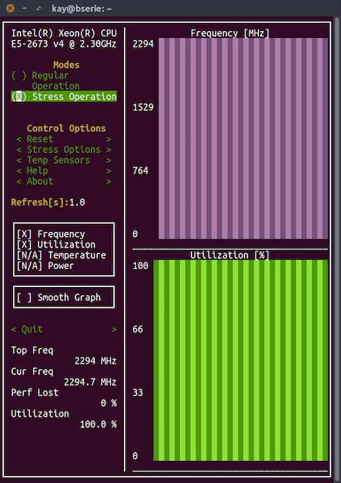
Task: Click the Refresh[s] 1.0 value field
Action: click(77, 202)
